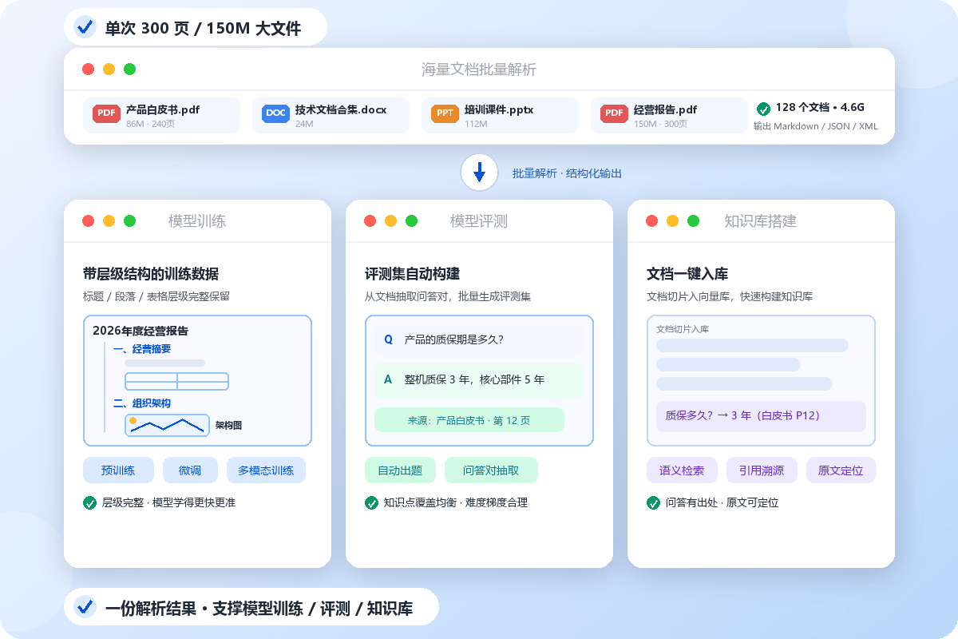Click the PDF icon for 经营报告.pdf
Image resolution: width=958 pixels, height=639 pixels.
[x=614, y=113]
